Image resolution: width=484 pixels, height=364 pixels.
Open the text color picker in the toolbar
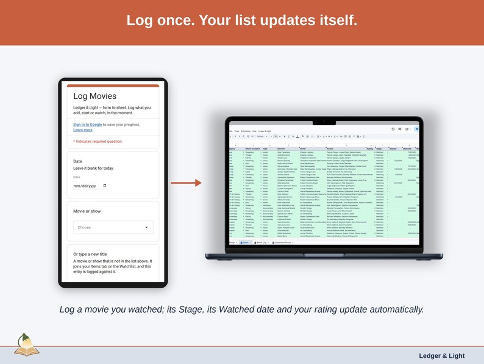coord(297,136)
